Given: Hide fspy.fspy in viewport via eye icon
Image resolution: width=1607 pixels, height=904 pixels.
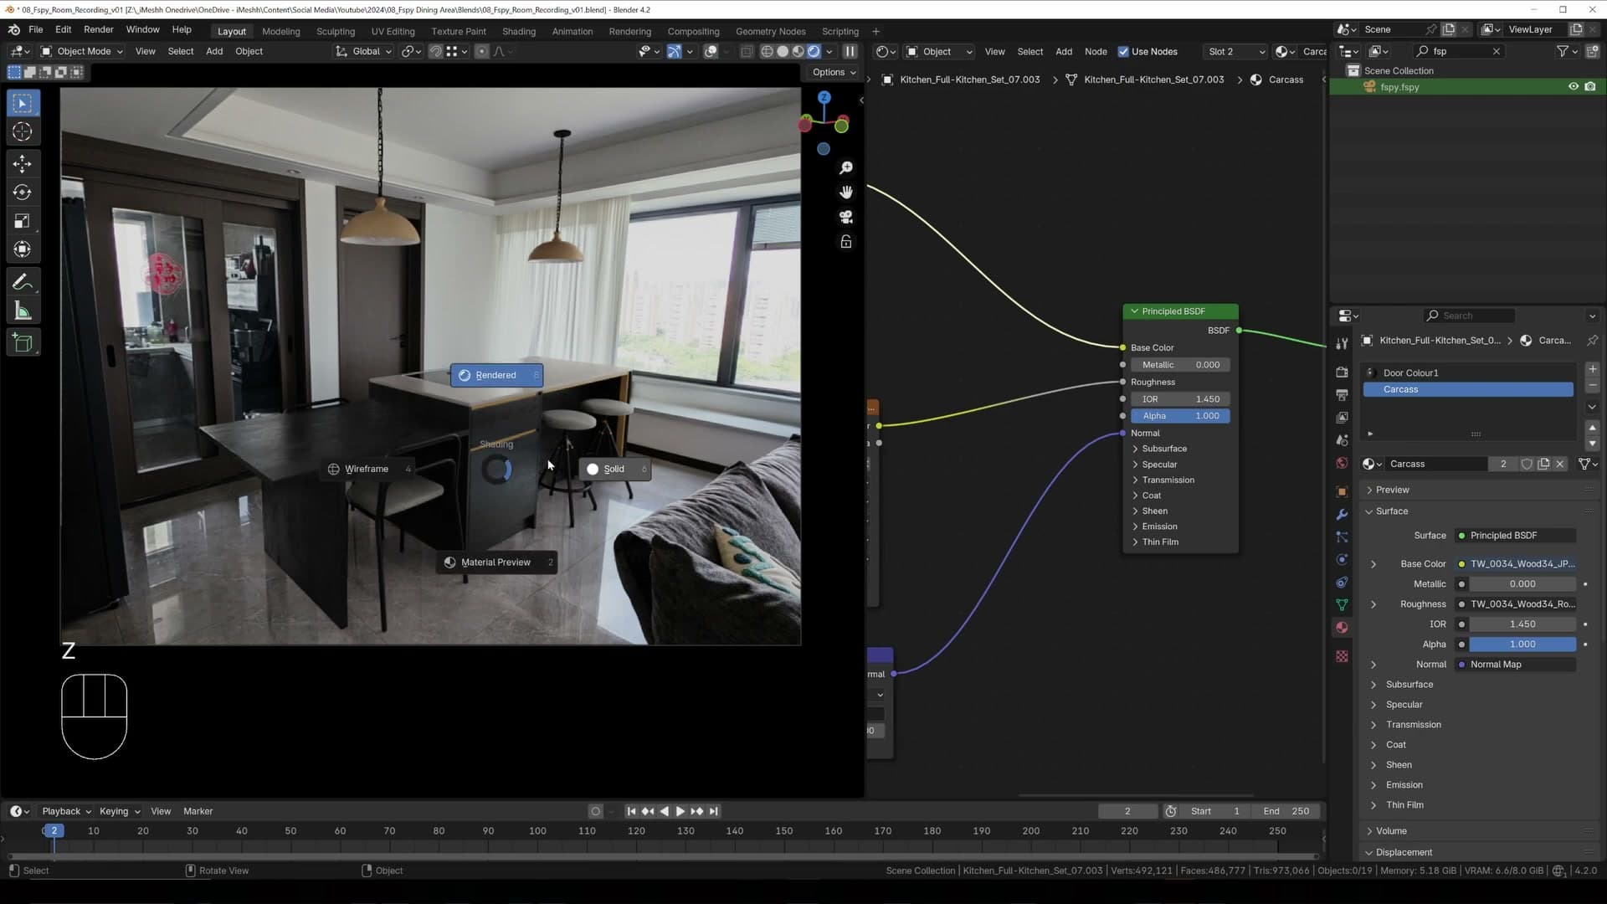Looking at the screenshot, I should click(x=1574, y=87).
